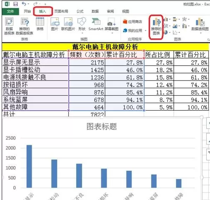This screenshot has width=210, height=200.
Task: Open the 审阅 (Review) tab
Action: point(110,11)
